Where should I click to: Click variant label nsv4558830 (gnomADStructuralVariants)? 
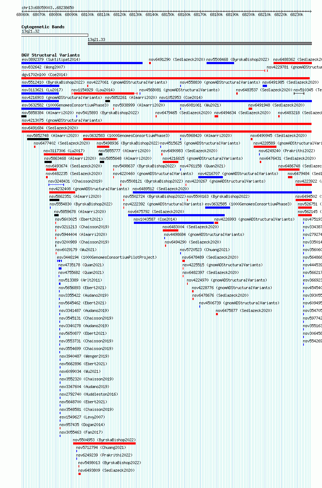[x=220, y=82]
